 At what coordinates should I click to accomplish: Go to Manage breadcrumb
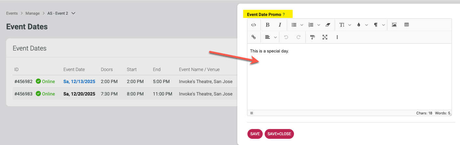tap(33, 13)
